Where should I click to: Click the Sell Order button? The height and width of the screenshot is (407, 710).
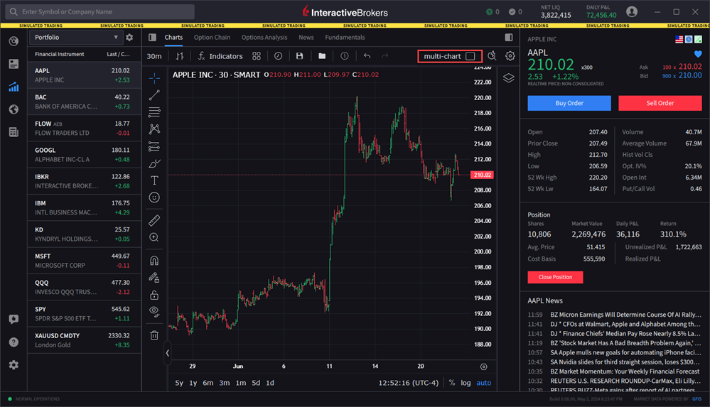click(660, 103)
